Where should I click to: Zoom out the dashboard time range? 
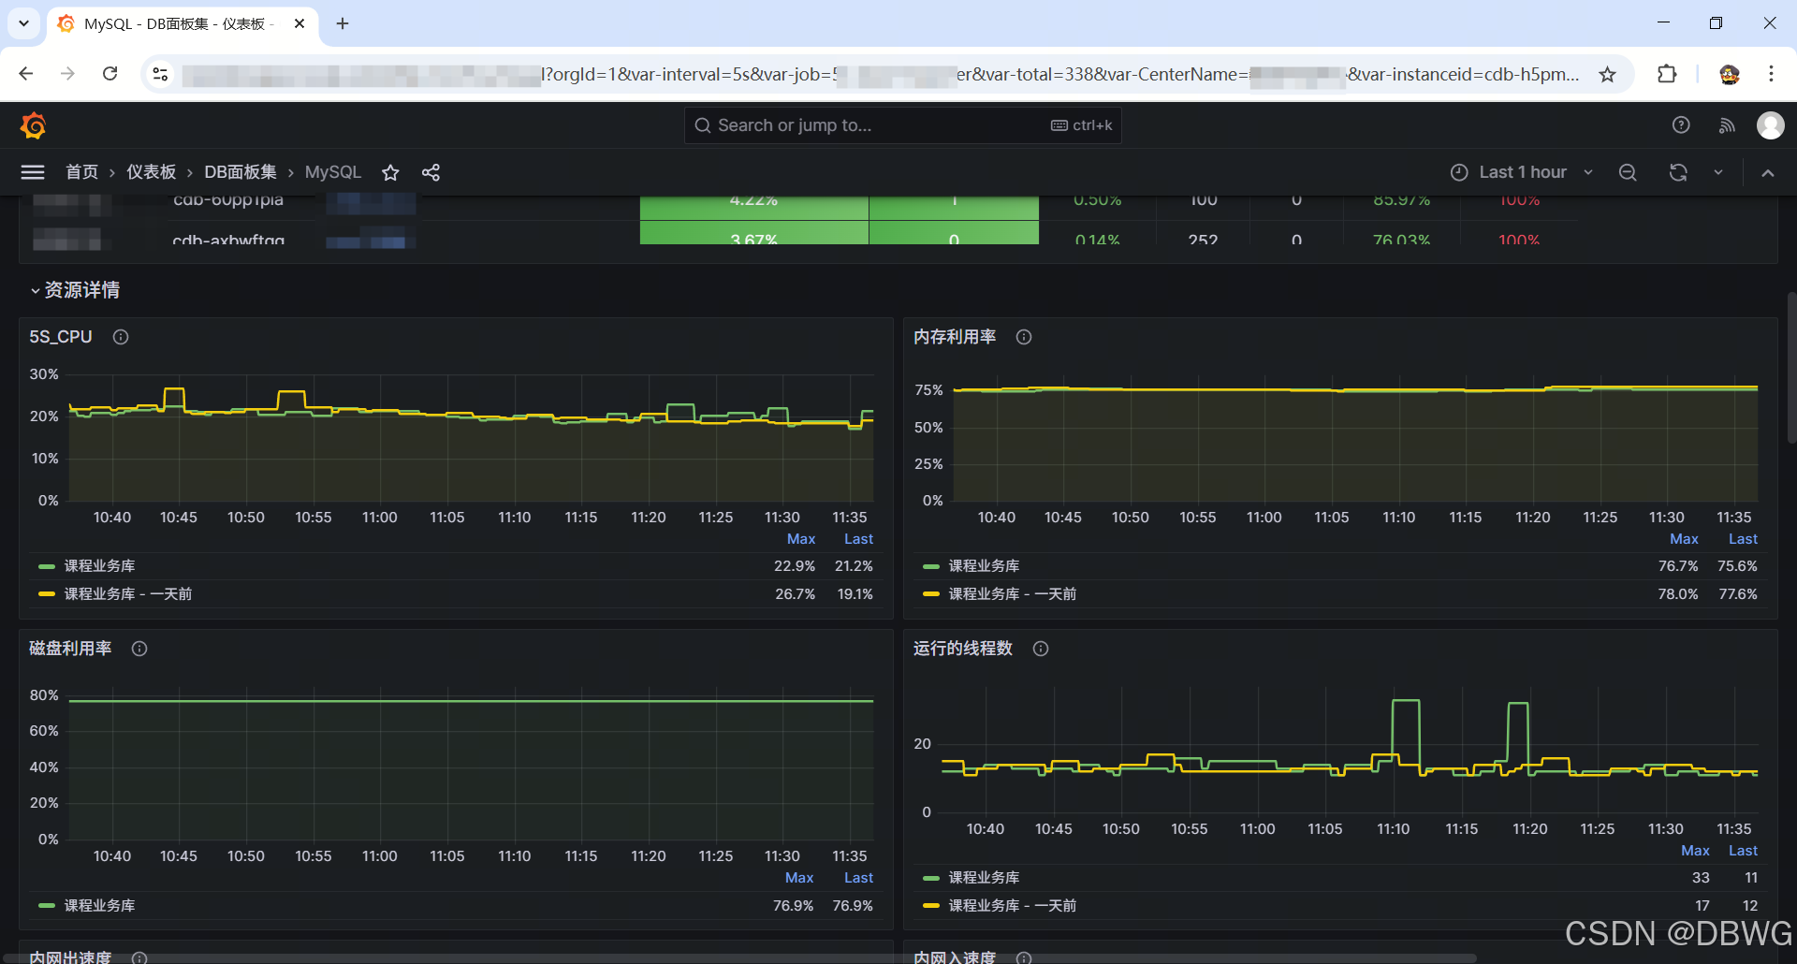pos(1628,172)
